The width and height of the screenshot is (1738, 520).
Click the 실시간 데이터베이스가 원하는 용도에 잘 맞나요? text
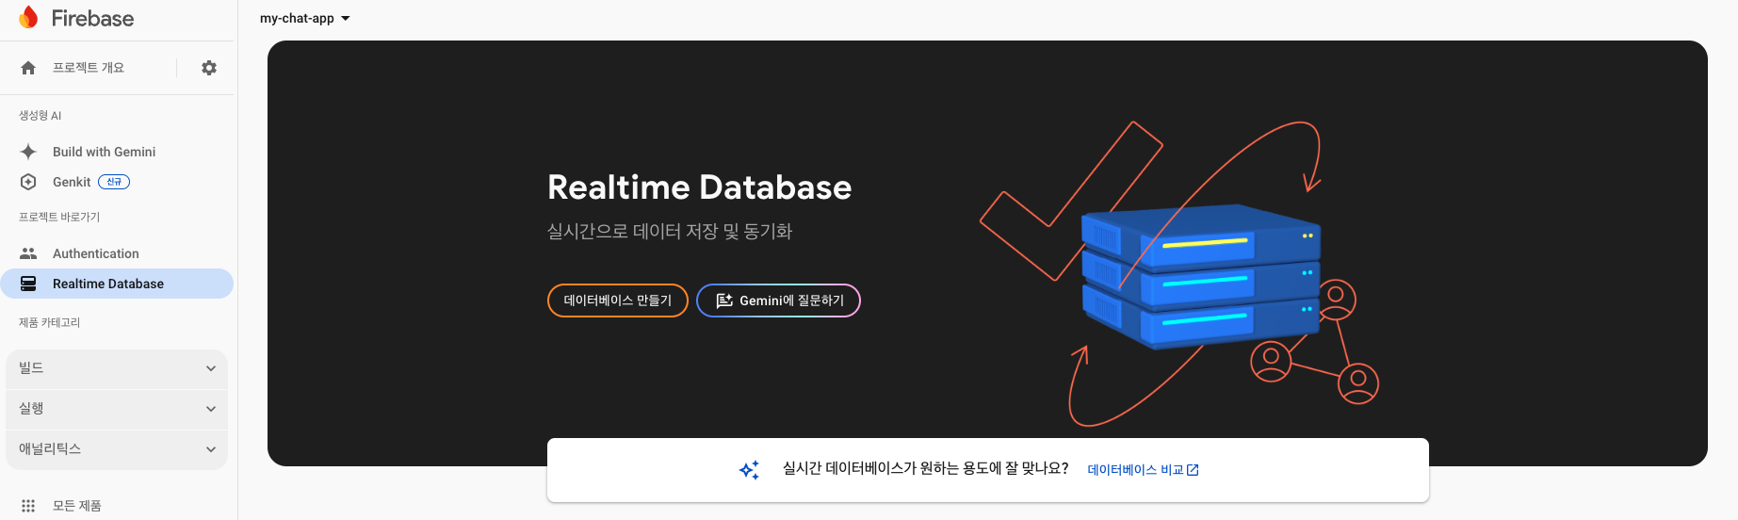coord(925,468)
